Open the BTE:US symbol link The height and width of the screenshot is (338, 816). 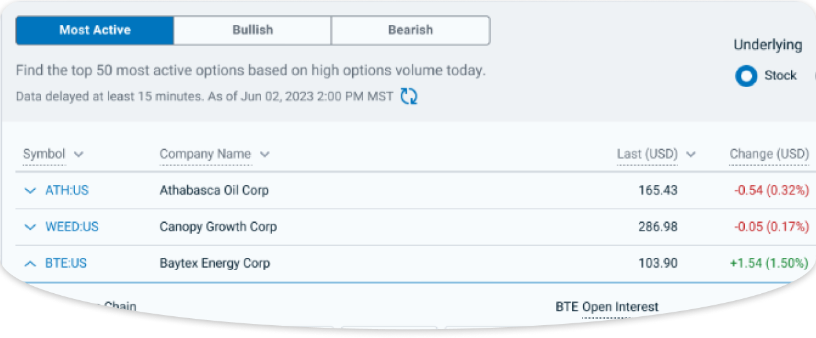pyautogui.click(x=65, y=263)
